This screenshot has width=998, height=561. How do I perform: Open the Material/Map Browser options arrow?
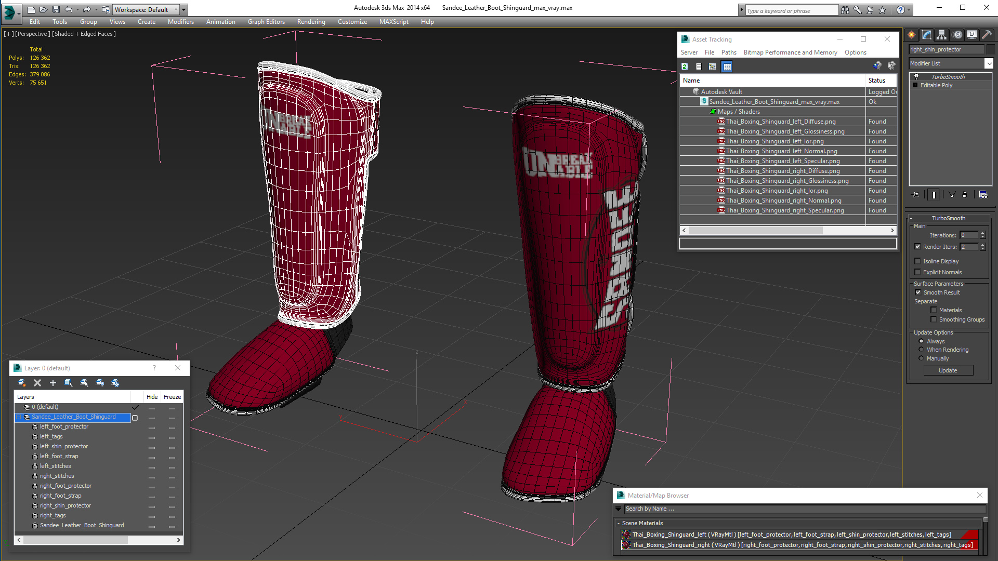point(619,509)
